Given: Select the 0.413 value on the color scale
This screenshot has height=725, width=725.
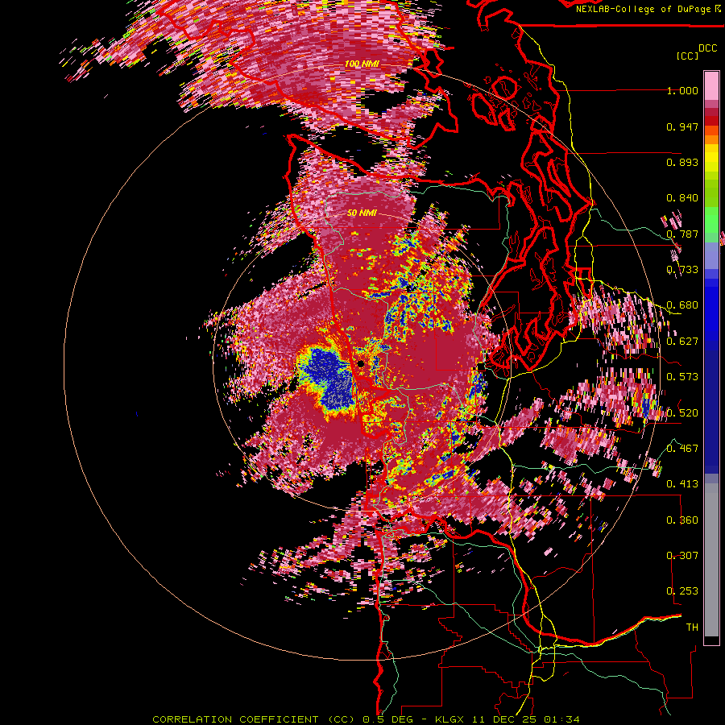Looking at the screenshot, I should 682,483.
